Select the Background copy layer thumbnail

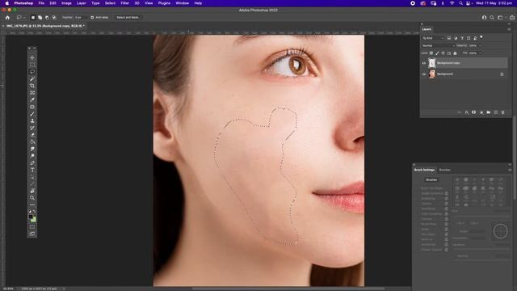[432, 63]
